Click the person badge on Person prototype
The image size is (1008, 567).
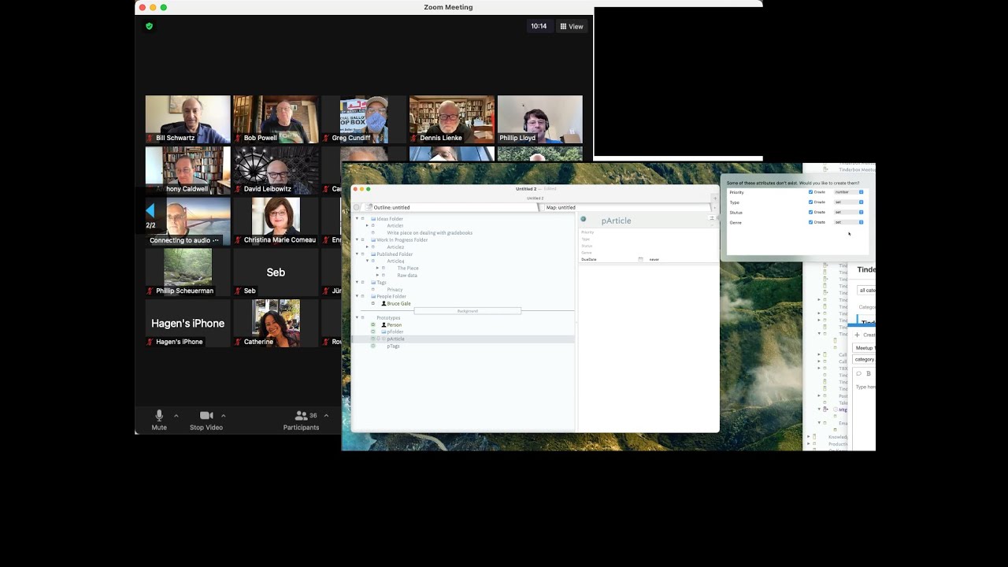(384, 324)
